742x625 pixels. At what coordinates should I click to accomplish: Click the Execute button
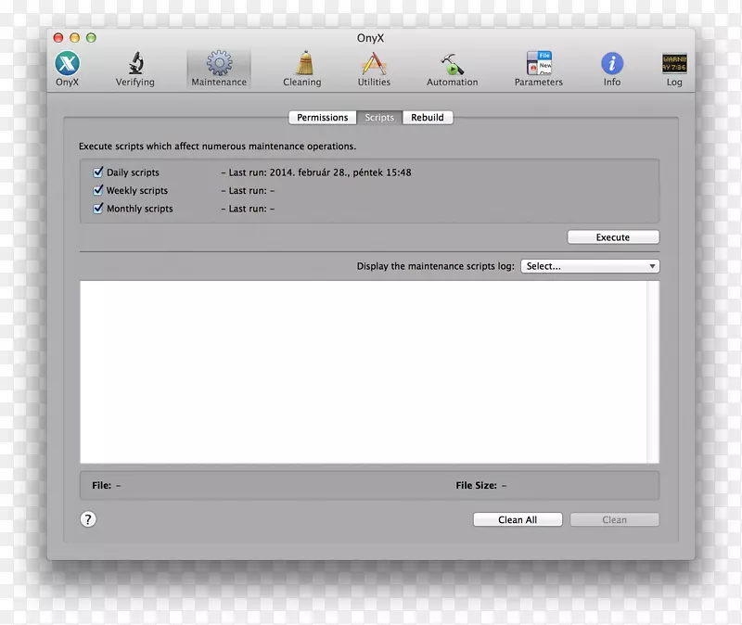613,237
